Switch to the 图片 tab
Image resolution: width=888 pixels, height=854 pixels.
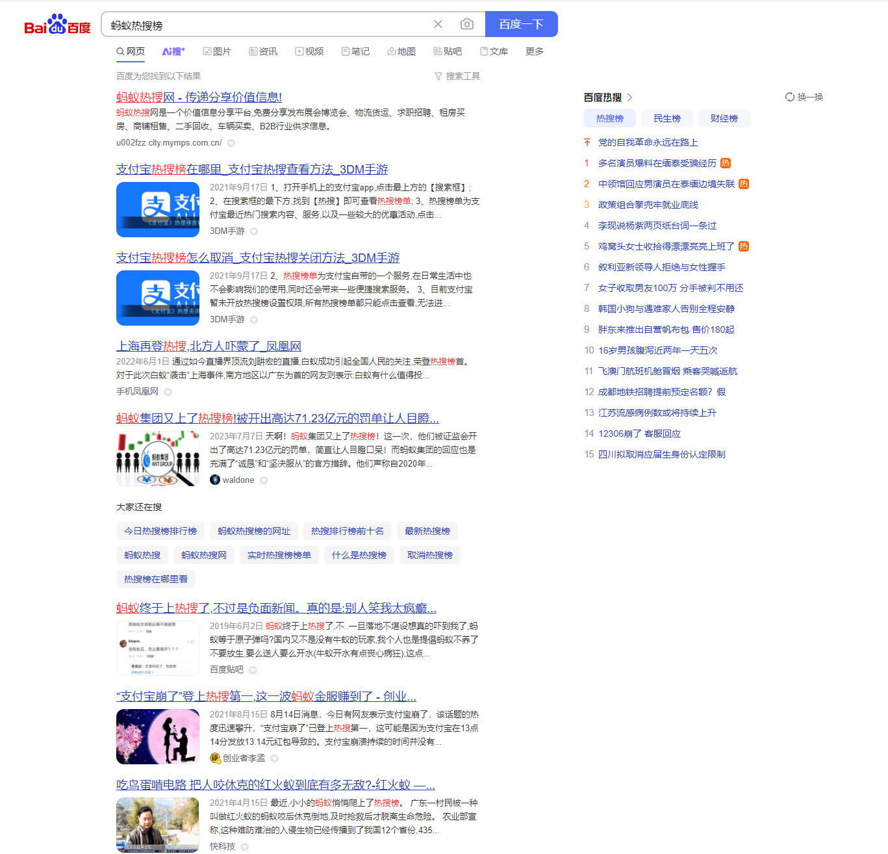[217, 51]
